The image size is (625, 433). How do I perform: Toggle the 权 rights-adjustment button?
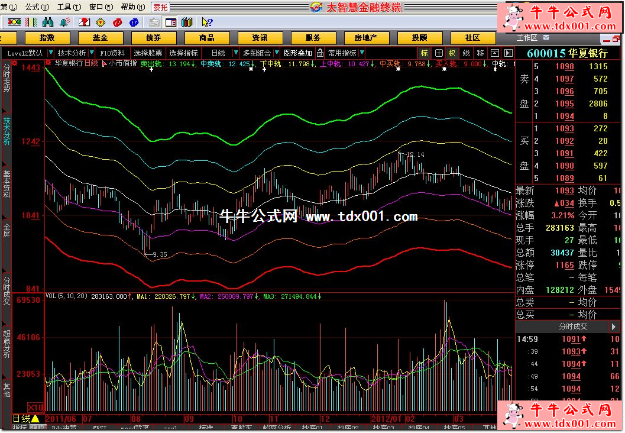coord(452,53)
